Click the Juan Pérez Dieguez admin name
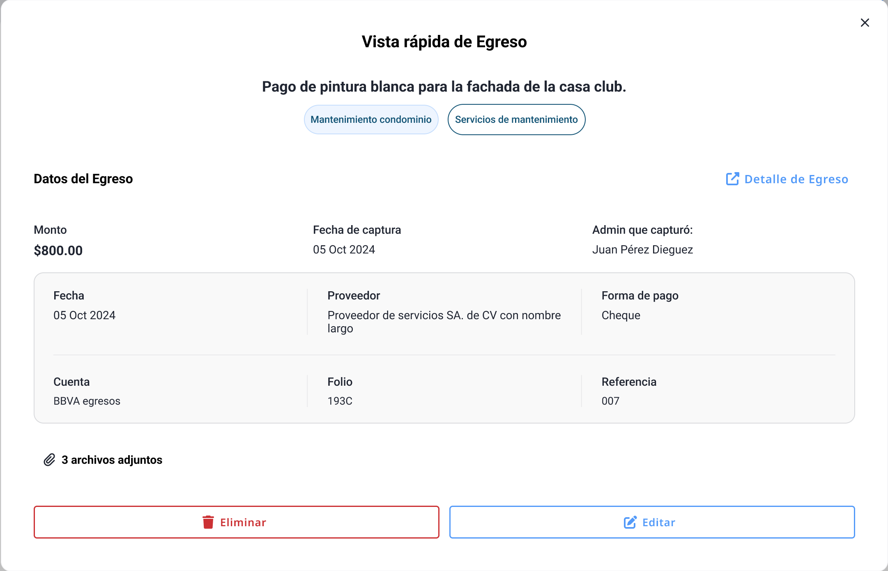 643,249
